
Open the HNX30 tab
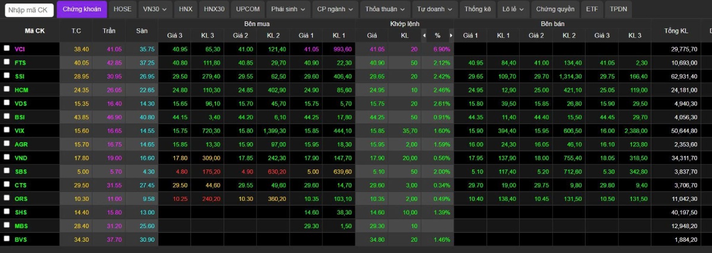click(x=214, y=9)
